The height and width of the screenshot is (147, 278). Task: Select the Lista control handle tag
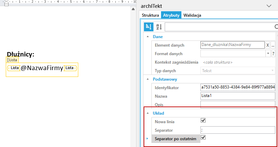[x=12, y=60]
